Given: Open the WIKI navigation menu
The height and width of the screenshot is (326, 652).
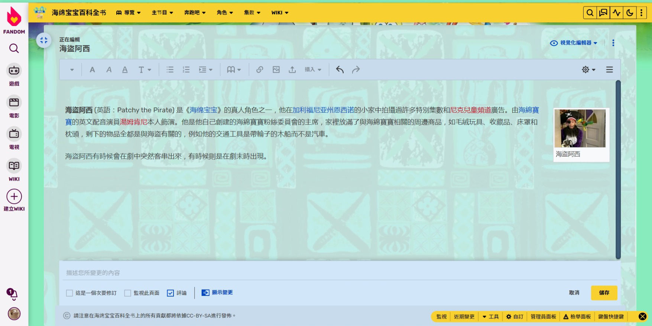Looking at the screenshot, I should [x=280, y=13].
